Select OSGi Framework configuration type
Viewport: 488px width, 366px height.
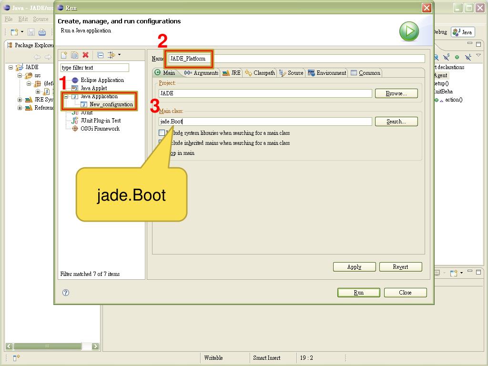(100, 129)
